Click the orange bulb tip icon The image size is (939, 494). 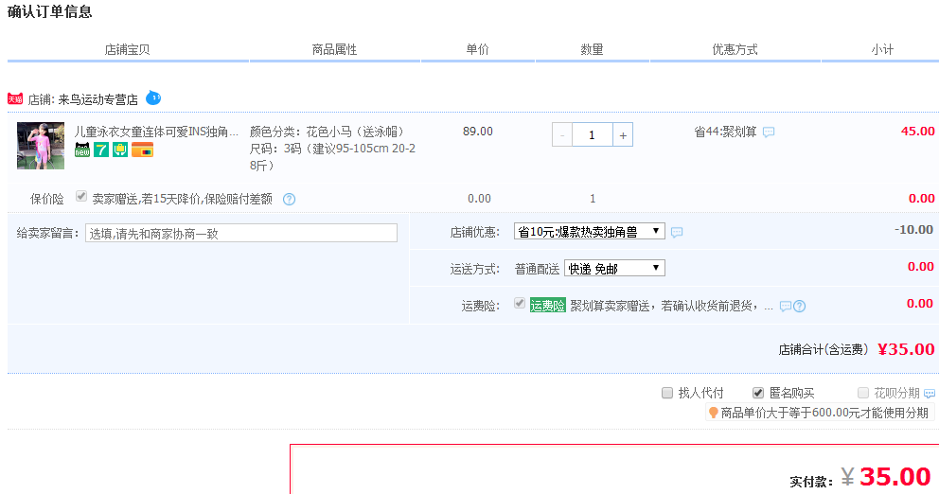713,413
